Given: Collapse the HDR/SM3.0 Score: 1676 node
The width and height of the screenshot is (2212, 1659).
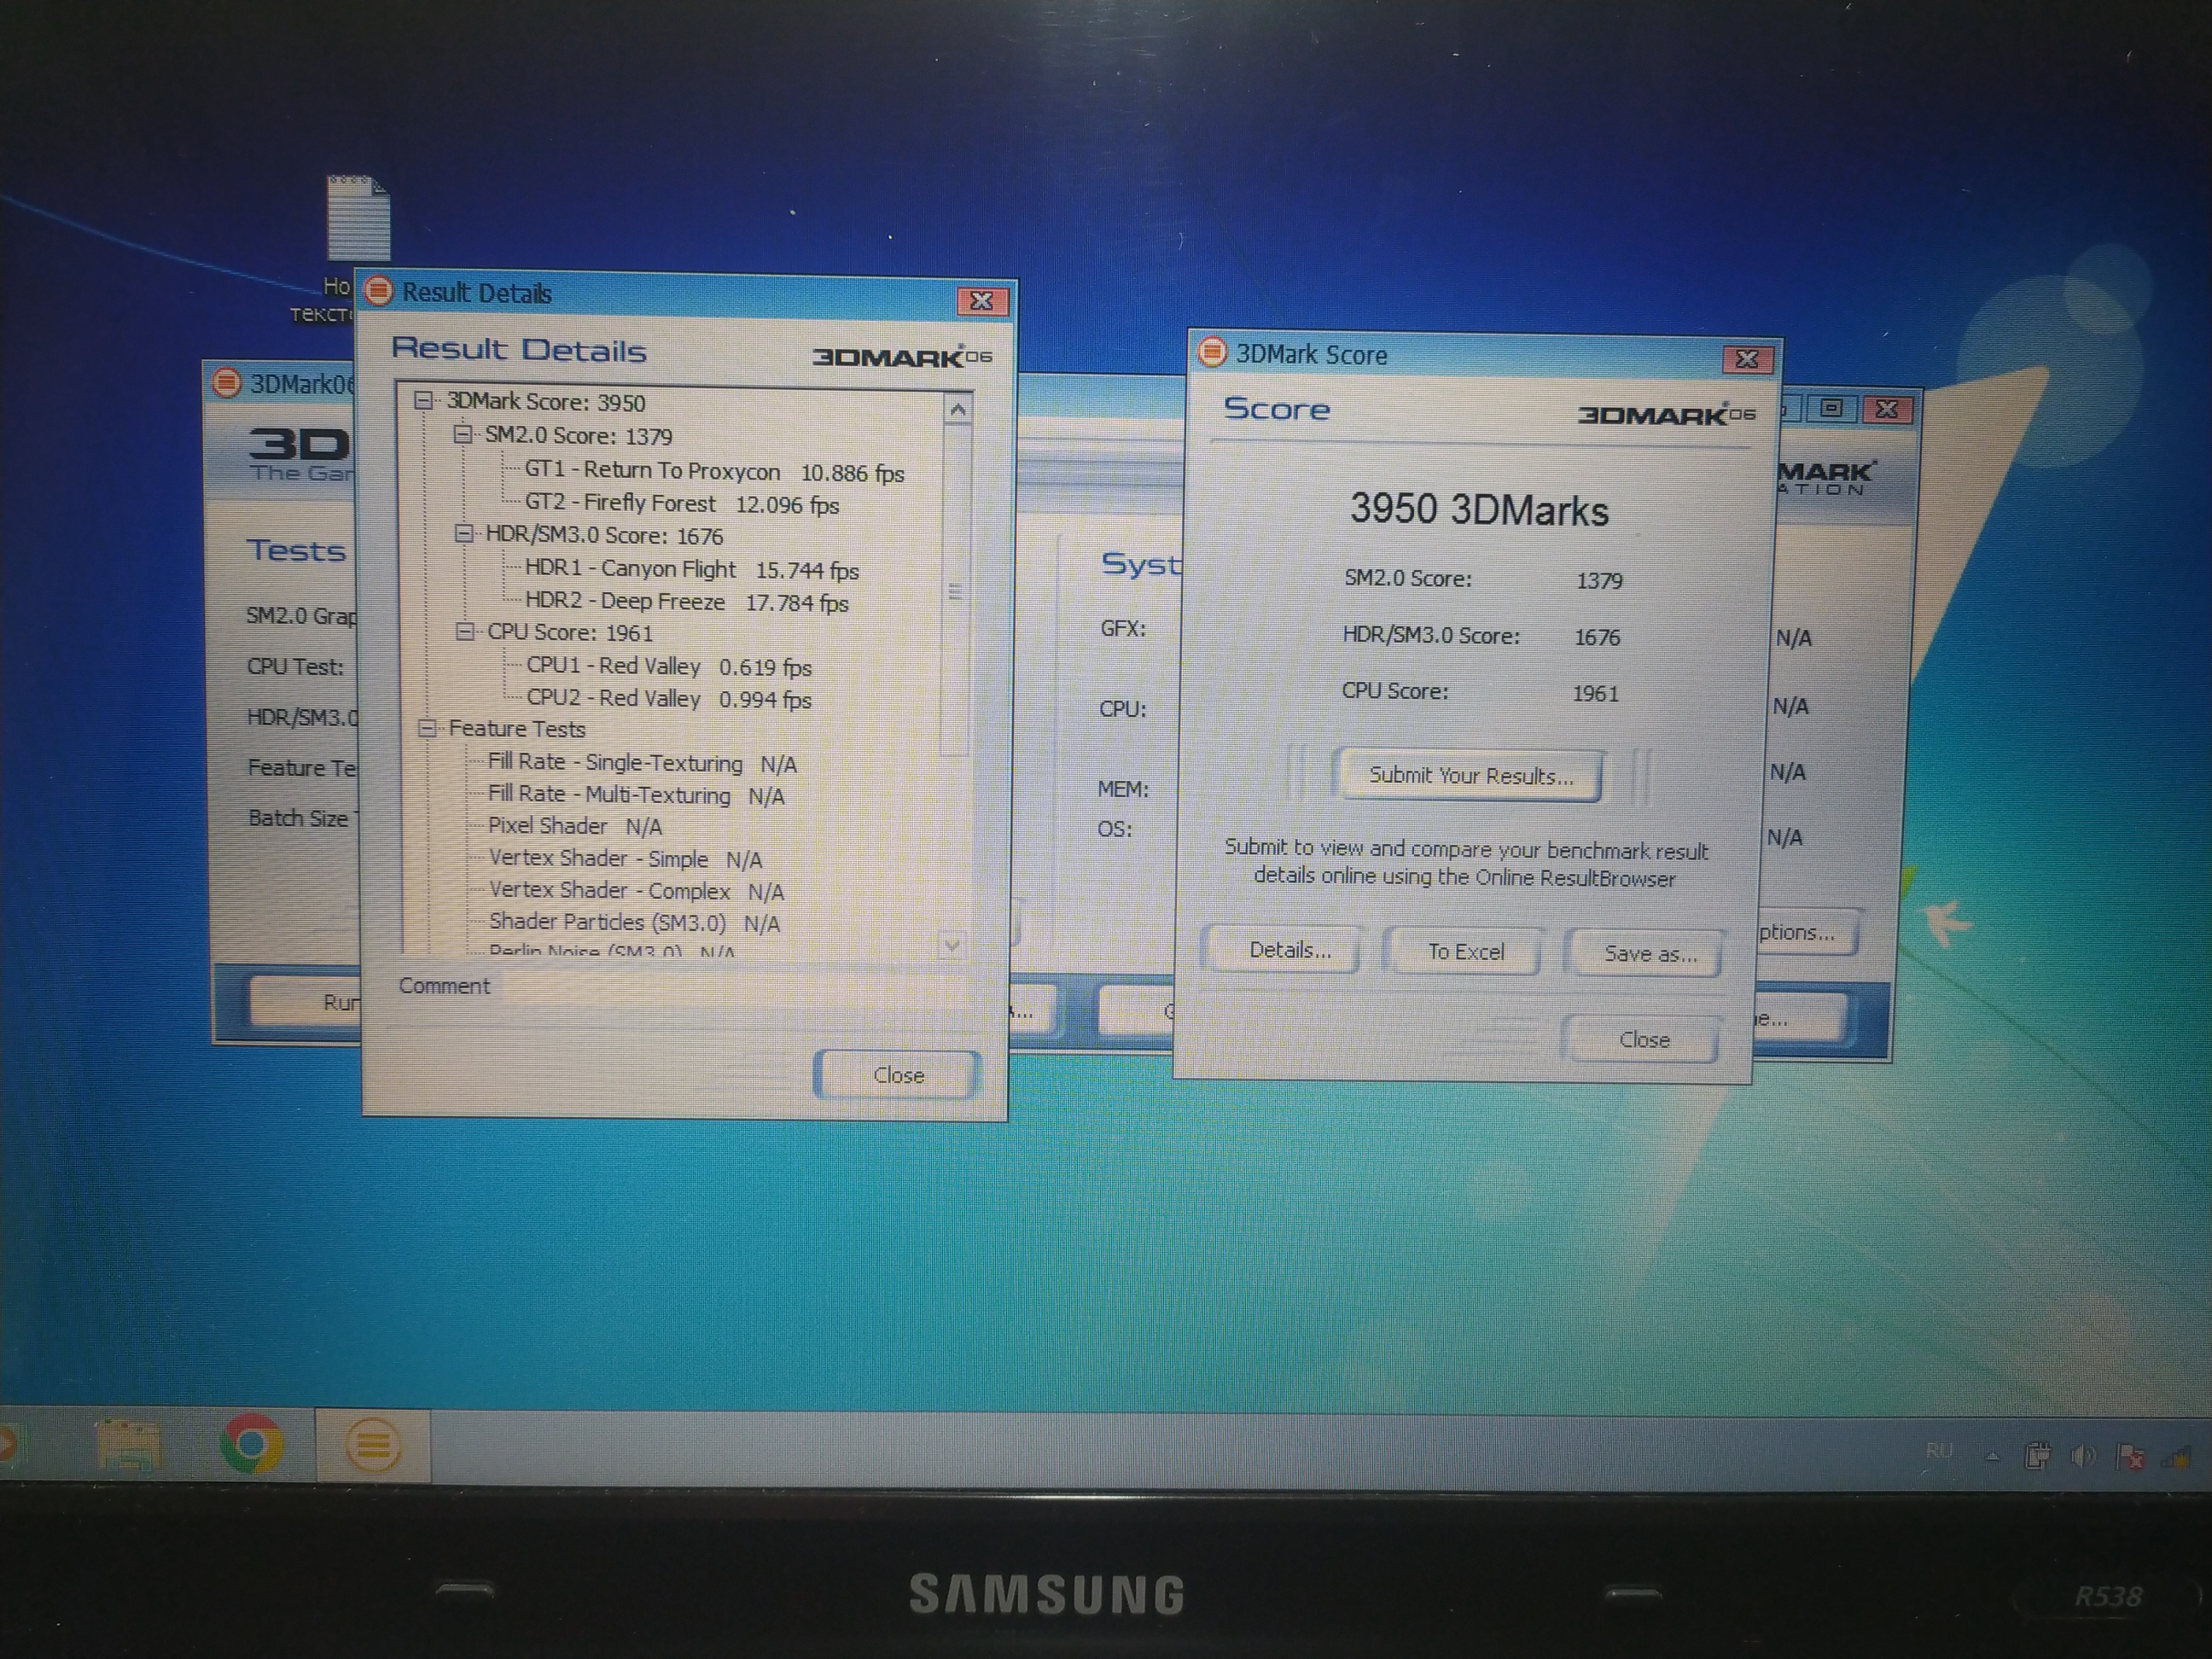Looking at the screenshot, I should [463, 534].
